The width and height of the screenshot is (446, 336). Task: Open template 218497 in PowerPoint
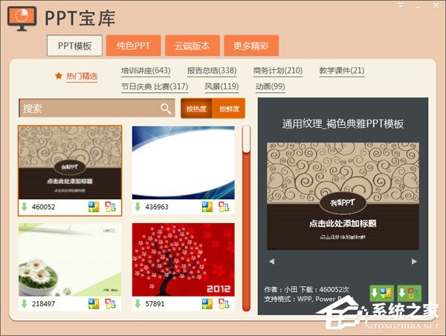point(110,303)
